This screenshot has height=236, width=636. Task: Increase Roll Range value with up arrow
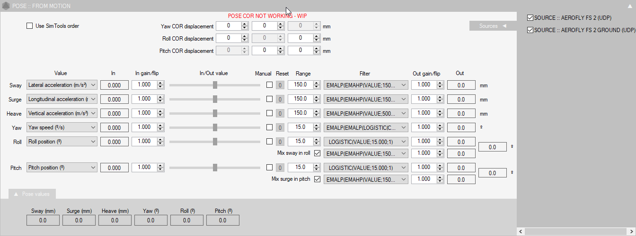316,139
